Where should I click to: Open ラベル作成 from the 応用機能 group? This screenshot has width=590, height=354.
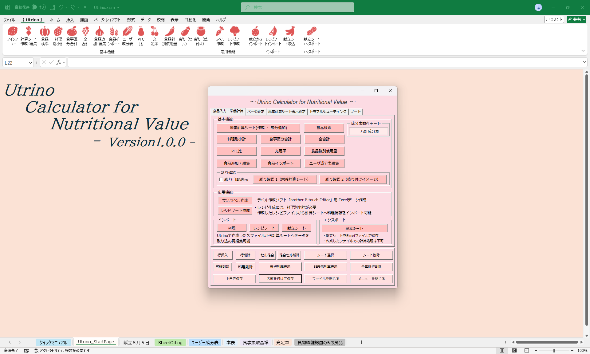[x=220, y=35]
